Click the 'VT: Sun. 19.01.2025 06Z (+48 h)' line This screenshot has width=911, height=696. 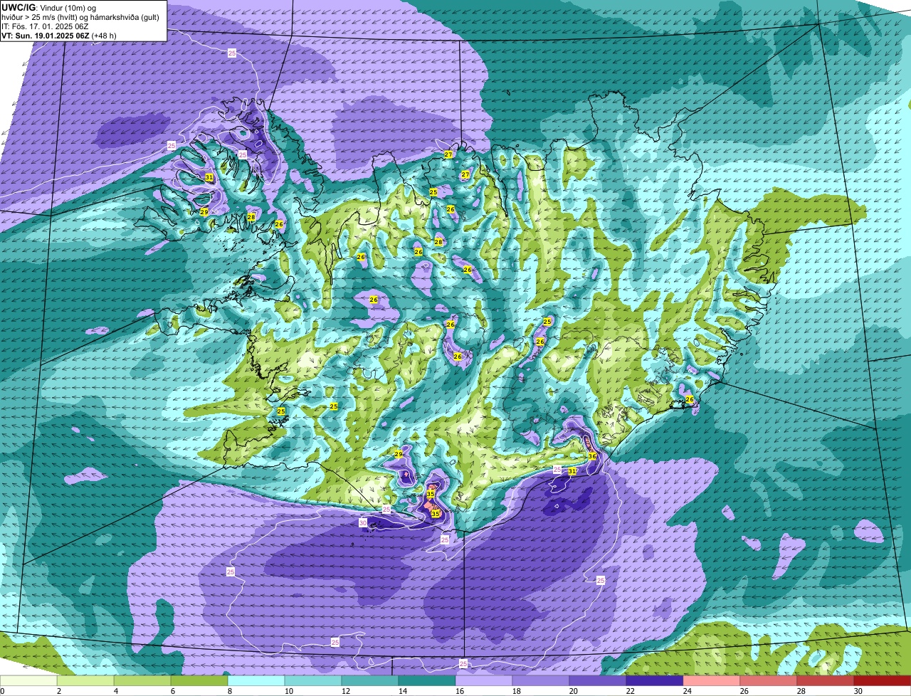(58, 35)
